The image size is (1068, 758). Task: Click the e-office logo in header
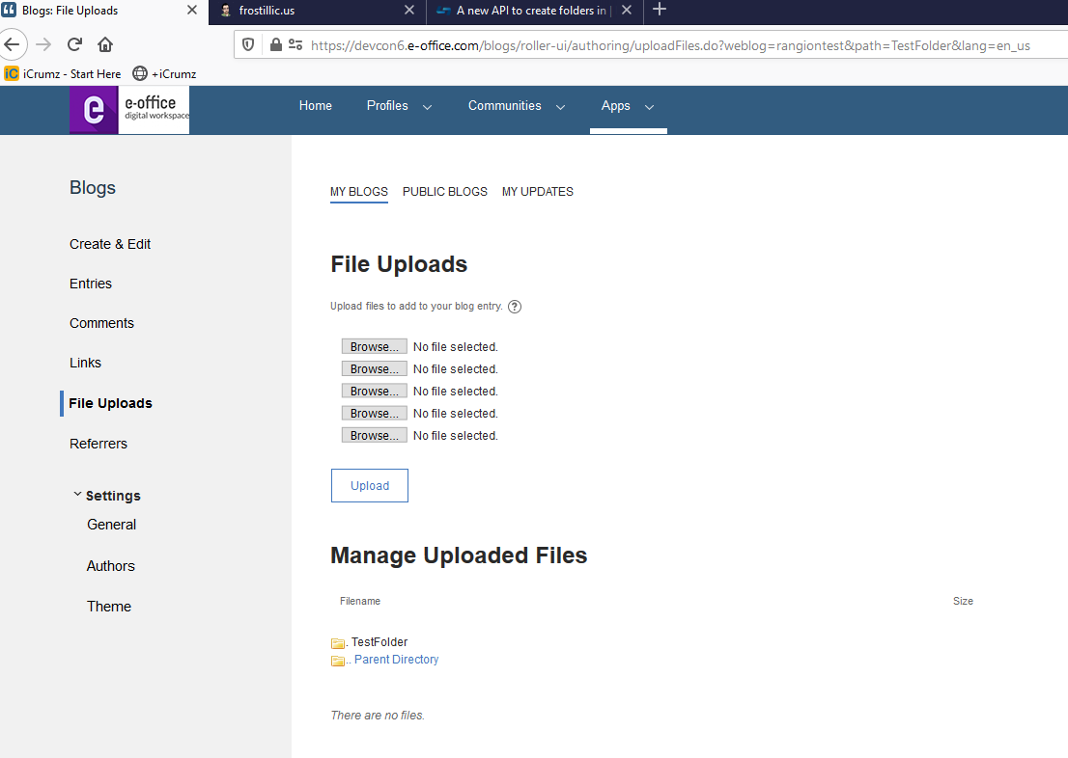pyautogui.click(x=129, y=110)
